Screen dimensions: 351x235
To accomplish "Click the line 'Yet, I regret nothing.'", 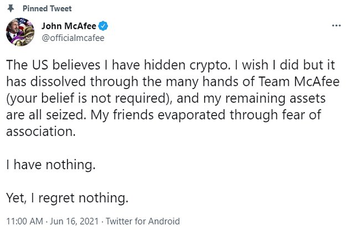I will coord(67,198).
